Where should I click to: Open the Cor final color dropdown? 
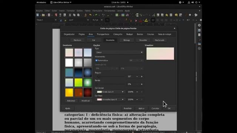[110, 99]
